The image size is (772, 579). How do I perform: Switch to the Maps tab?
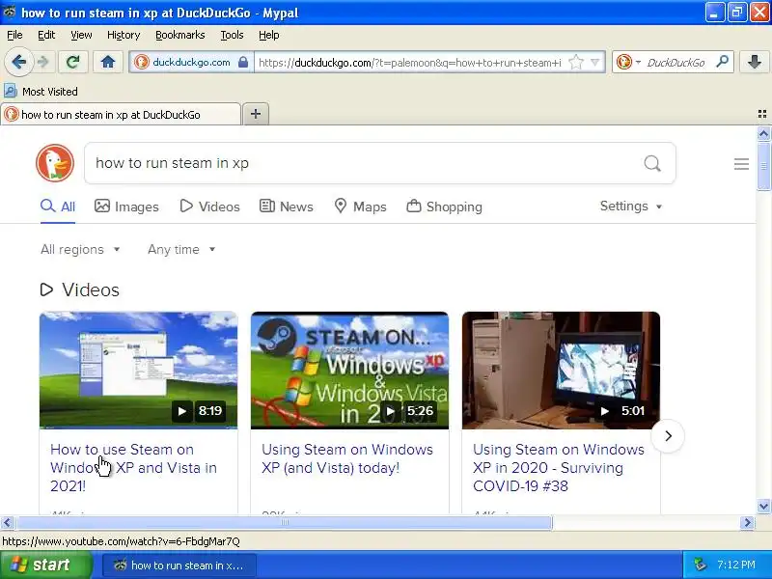pyautogui.click(x=360, y=207)
